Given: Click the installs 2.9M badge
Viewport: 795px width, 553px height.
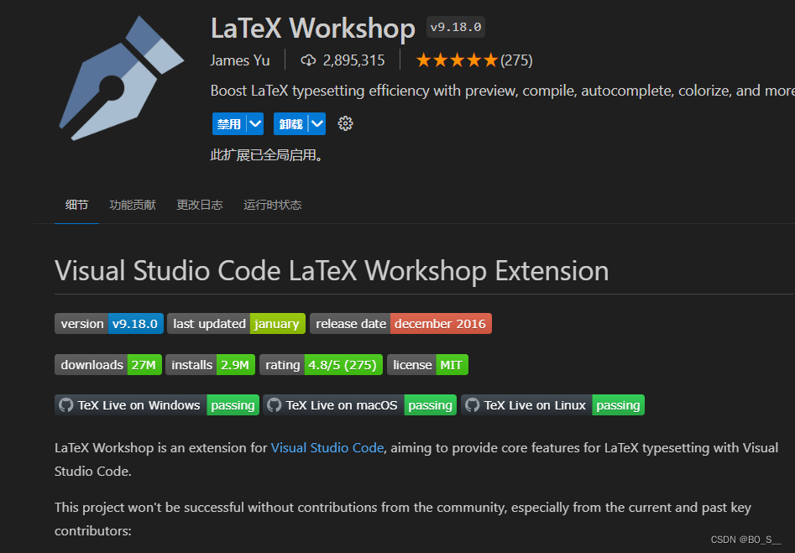Looking at the screenshot, I should 210,365.
